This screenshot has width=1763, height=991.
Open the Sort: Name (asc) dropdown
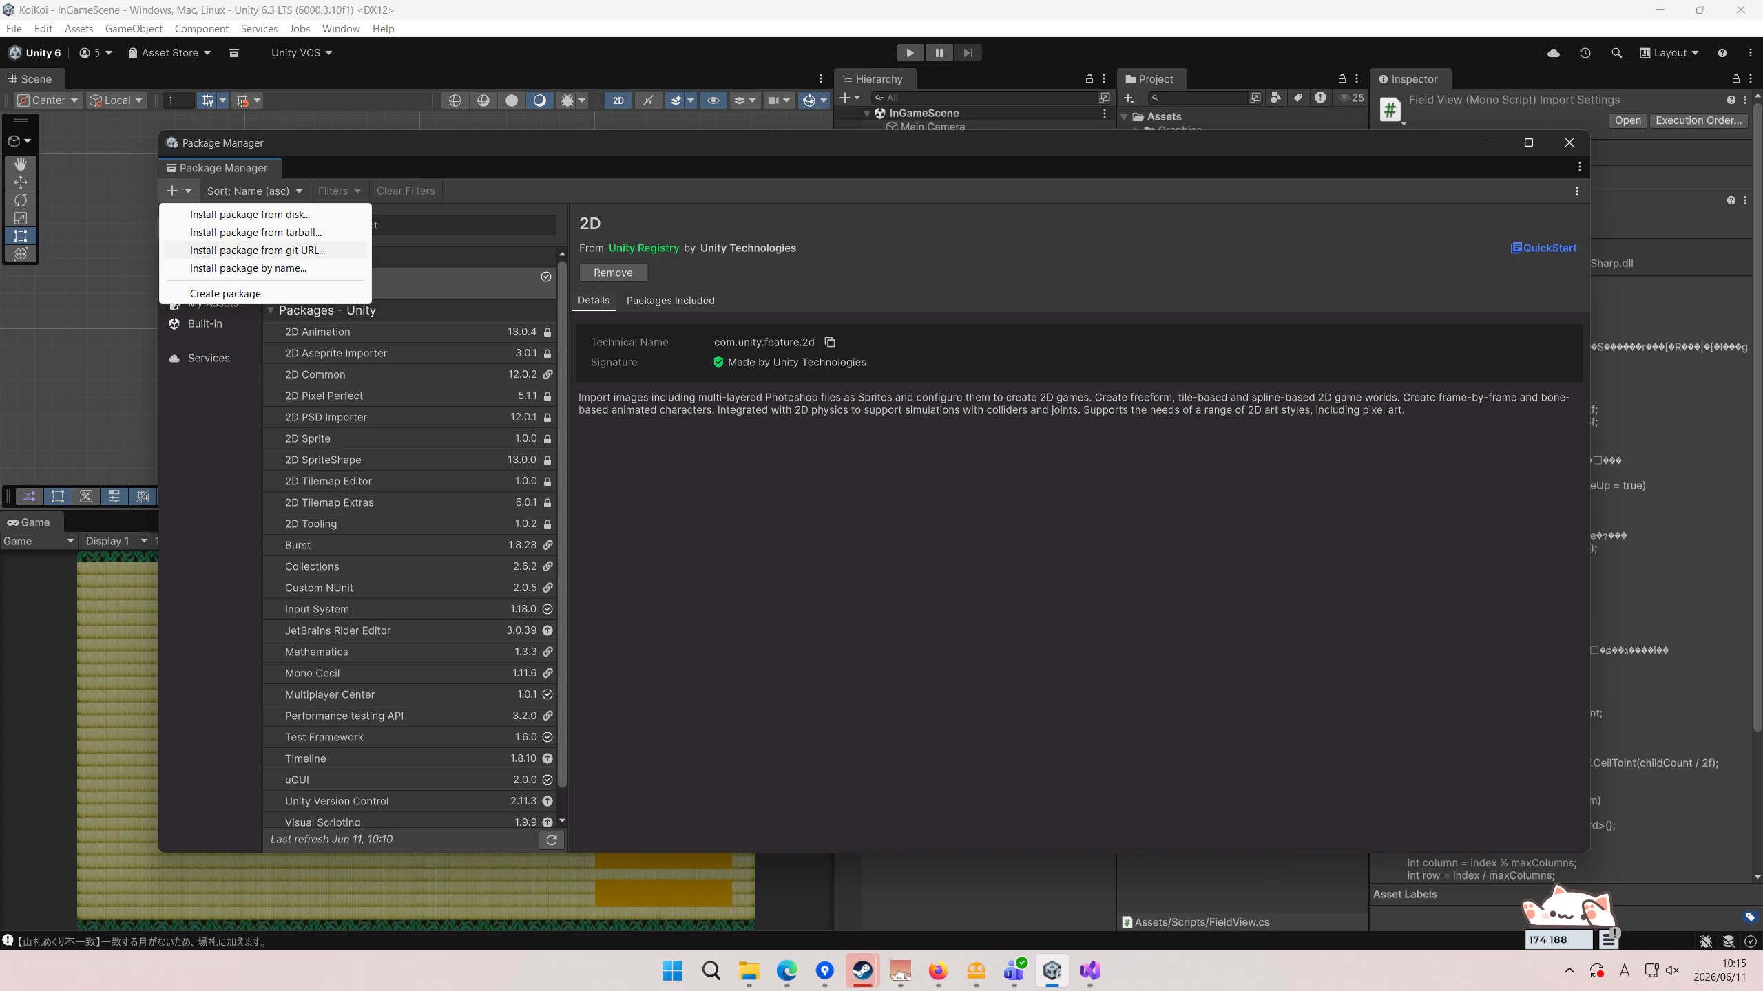tap(254, 191)
